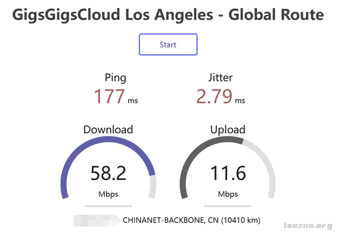The image size is (343, 235).
Task: Click the Upload heading
Action: (228, 129)
